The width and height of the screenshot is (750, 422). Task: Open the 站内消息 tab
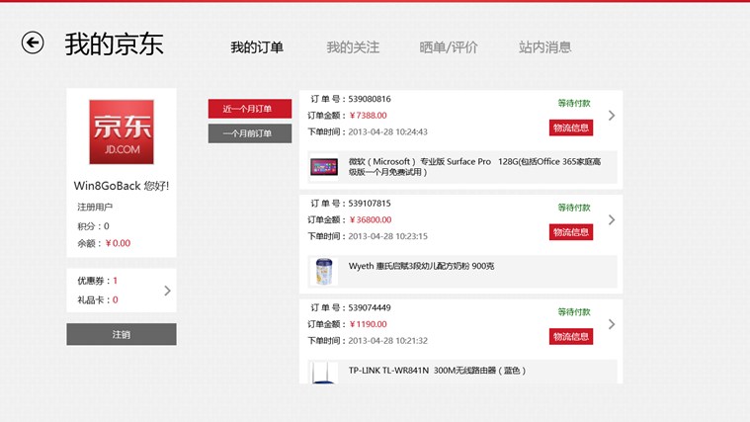(544, 47)
